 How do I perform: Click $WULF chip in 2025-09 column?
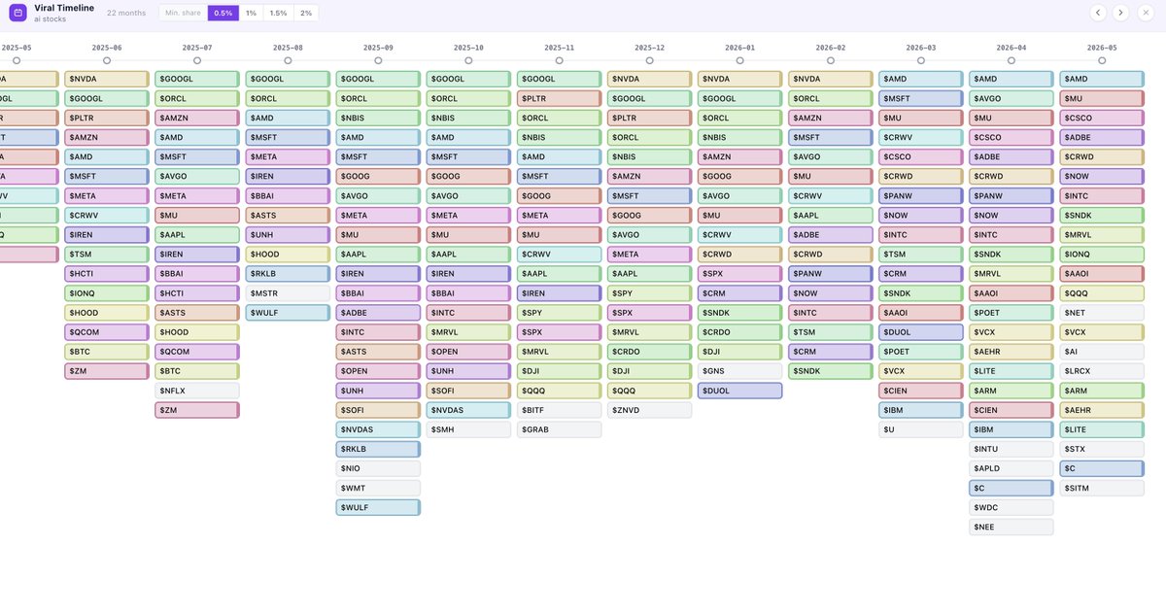(x=378, y=507)
